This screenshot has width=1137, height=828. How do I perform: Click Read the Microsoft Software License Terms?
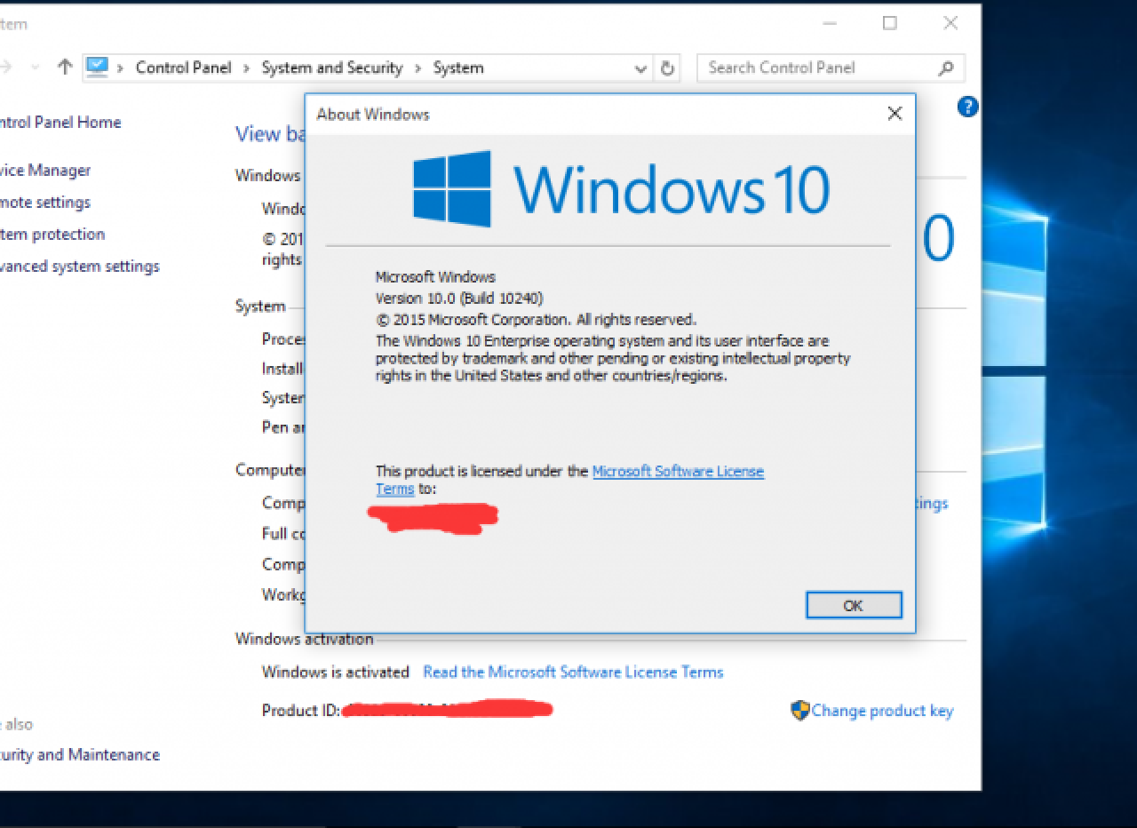(x=573, y=672)
